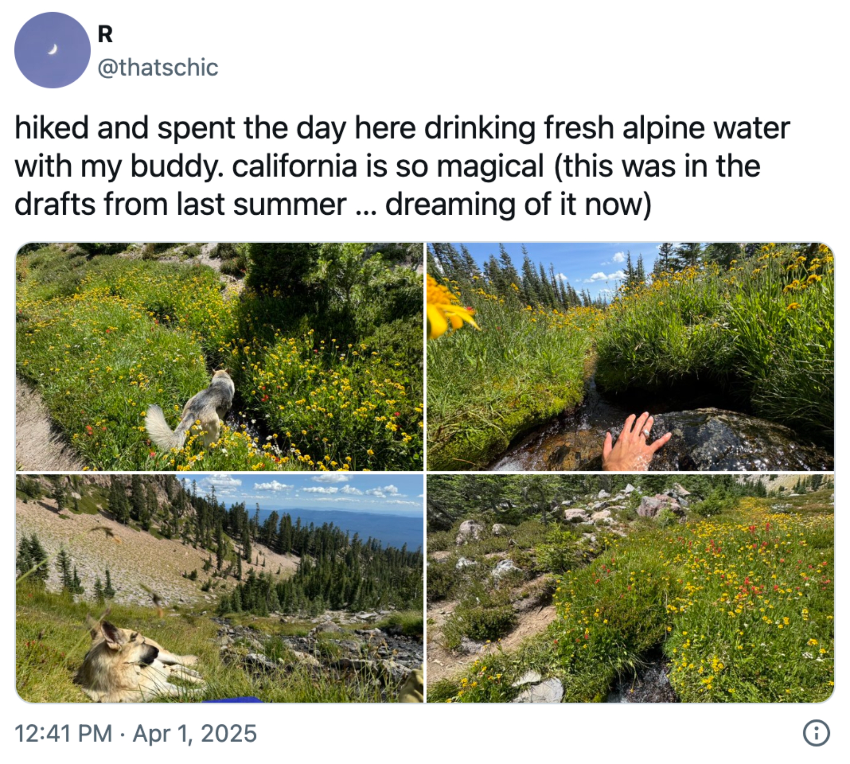Click the moon icon inside the avatar
Image resolution: width=850 pixels, height=764 pixels.
pyautogui.click(x=52, y=50)
